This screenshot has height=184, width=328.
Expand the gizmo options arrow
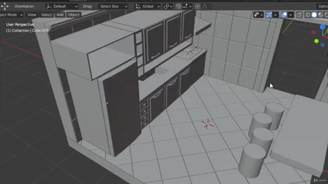pos(276,15)
